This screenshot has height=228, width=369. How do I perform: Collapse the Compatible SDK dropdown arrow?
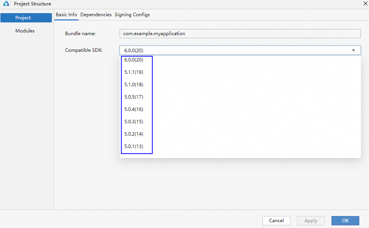tap(354, 50)
